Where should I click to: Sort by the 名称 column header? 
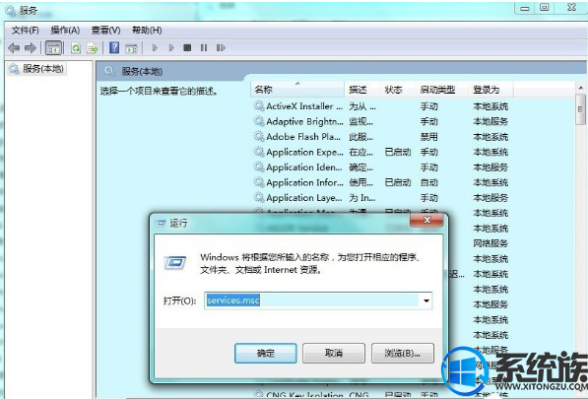(297, 90)
